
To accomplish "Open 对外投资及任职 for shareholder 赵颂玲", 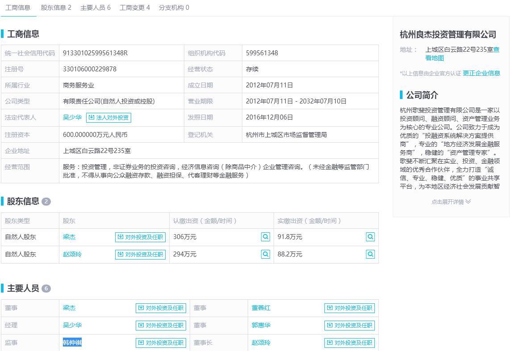I will pos(140,254).
